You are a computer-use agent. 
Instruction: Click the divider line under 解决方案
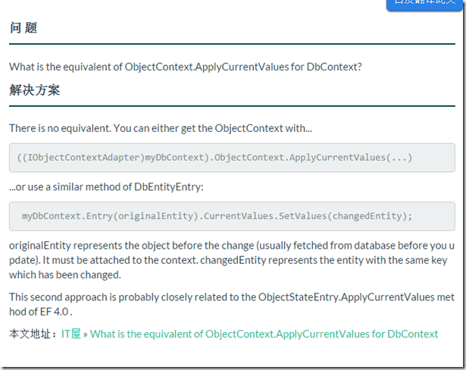click(x=232, y=106)
